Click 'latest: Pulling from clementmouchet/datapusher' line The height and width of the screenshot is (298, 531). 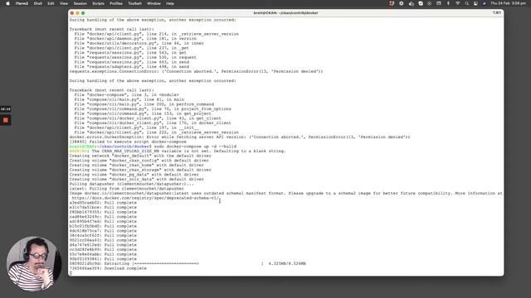(126, 189)
